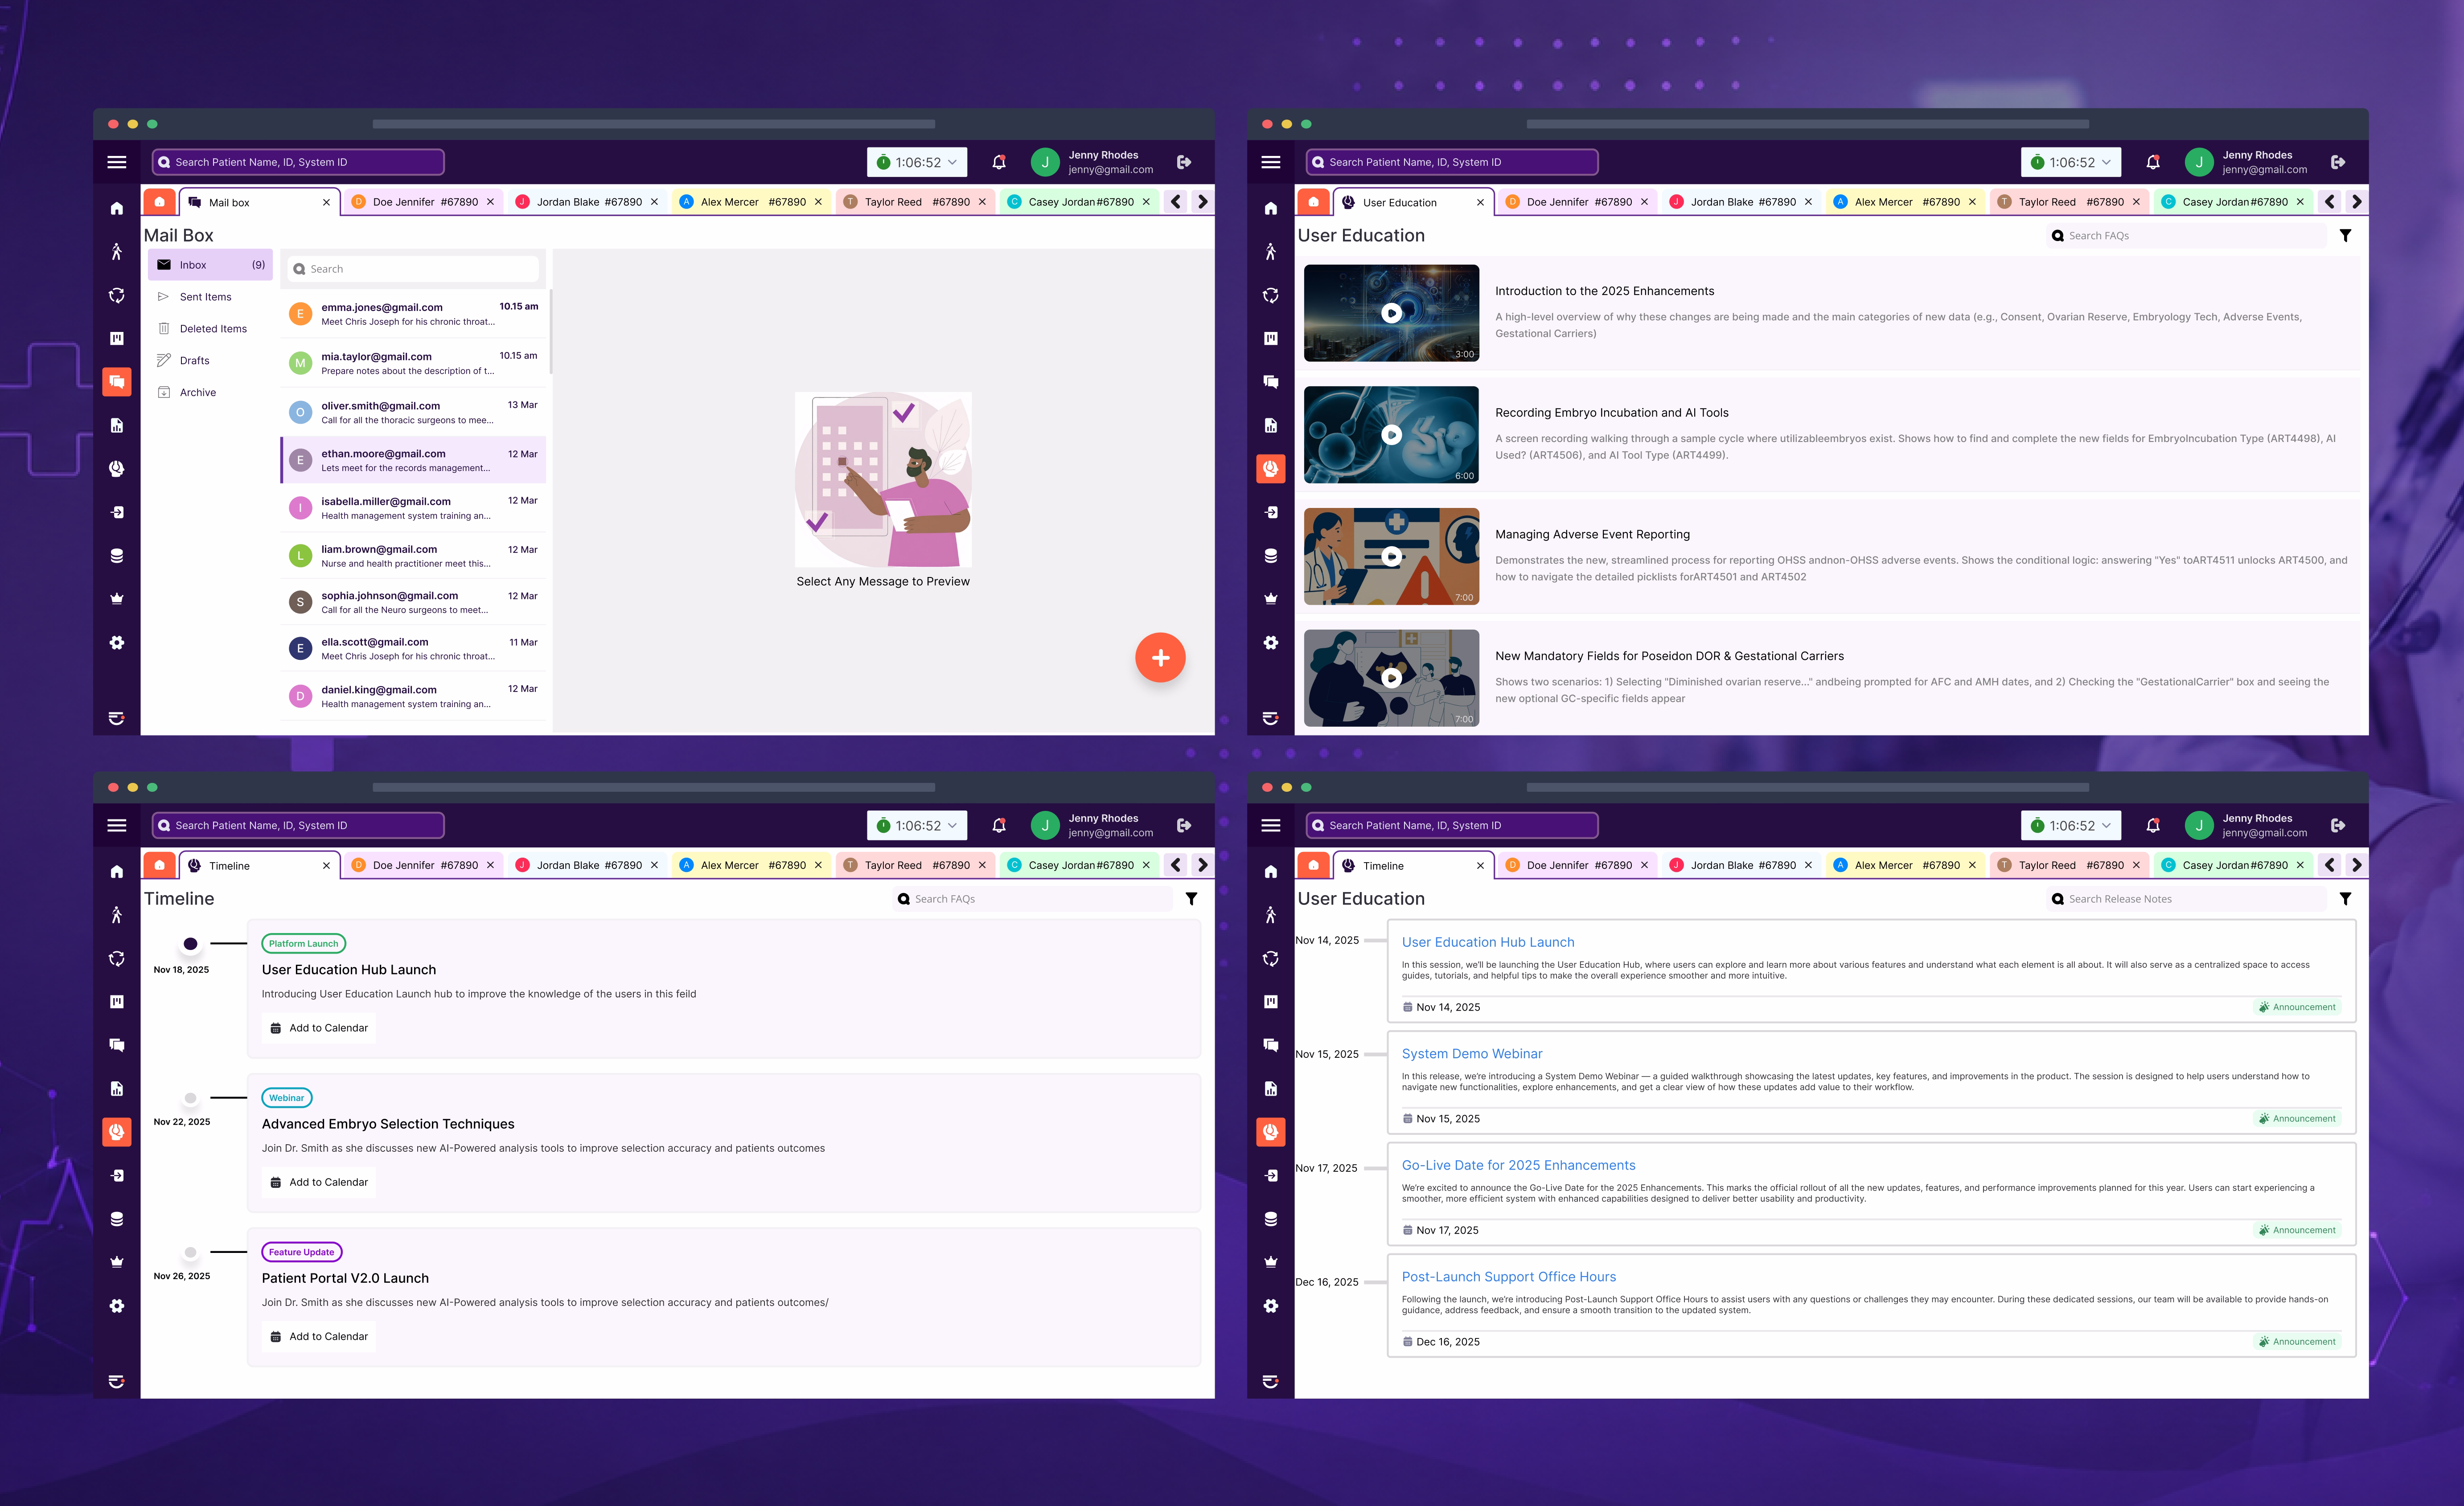The image size is (2464, 1506).
Task: Click settings gear in Release Notes window sidebar
Action: coord(1271,1306)
